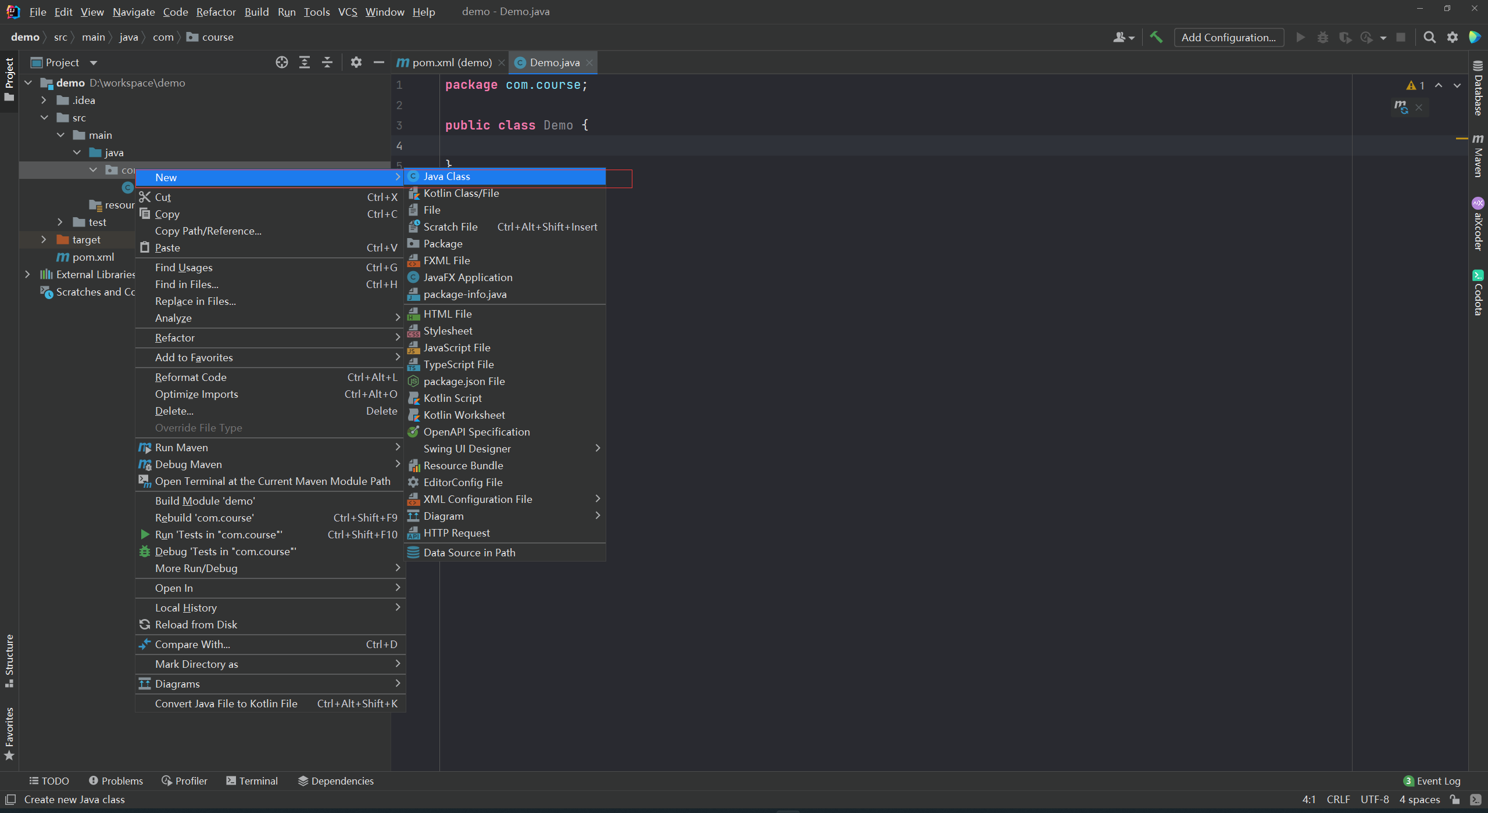Choose Java Class from New submenu
The height and width of the screenshot is (813, 1488).
tap(446, 177)
